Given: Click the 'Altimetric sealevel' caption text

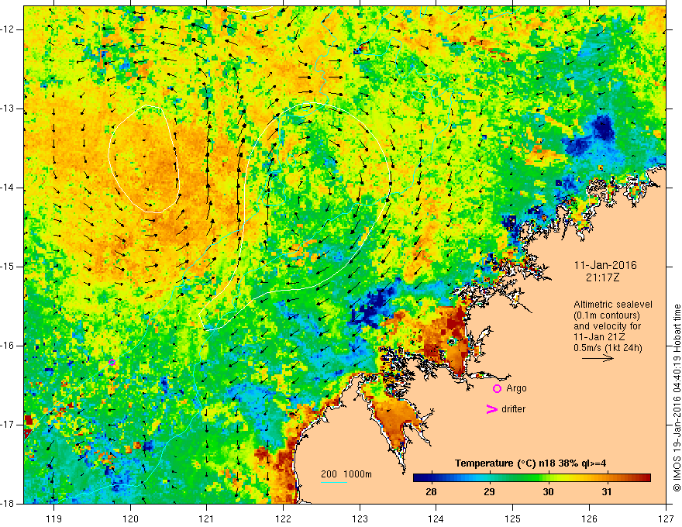Looking at the screenshot, I should click(613, 305).
